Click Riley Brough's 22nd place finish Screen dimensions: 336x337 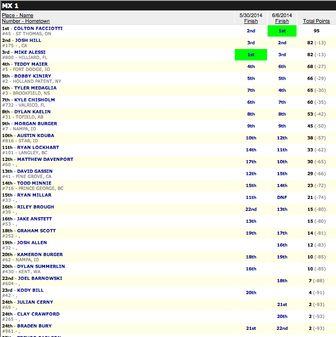click(251, 209)
